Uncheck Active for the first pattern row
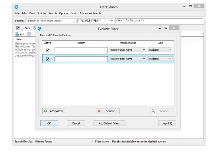 (x=48, y=50)
